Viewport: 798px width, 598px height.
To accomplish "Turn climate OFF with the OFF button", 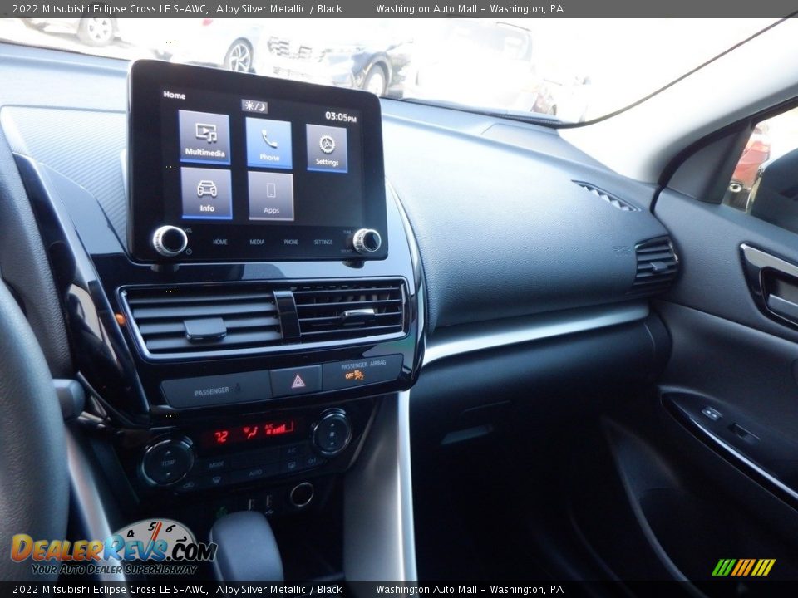I will pyautogui.click(x=312, y=460).
